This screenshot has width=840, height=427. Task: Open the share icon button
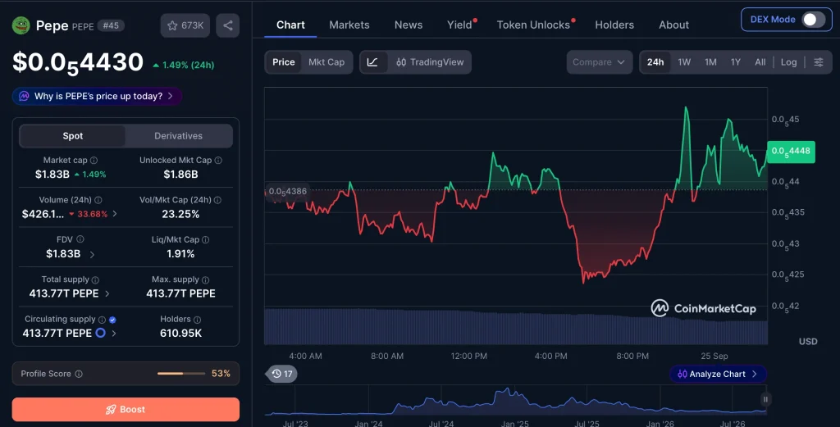[228, 25]
